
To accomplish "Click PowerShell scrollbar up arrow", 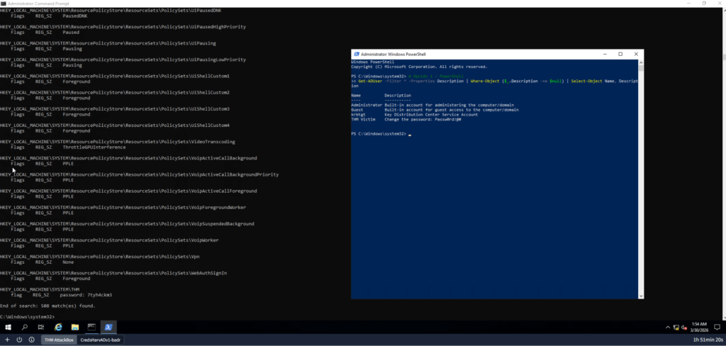I will coord(641,62).
